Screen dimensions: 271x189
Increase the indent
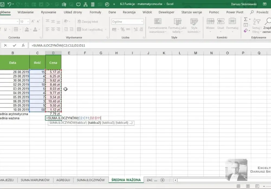[x=72, y=29]
